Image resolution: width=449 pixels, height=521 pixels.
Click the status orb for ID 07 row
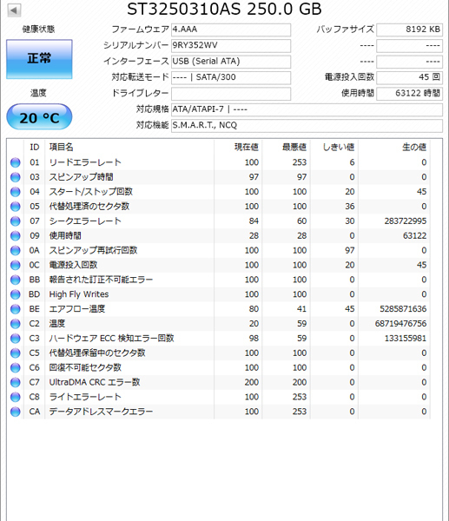pos(16,221)
